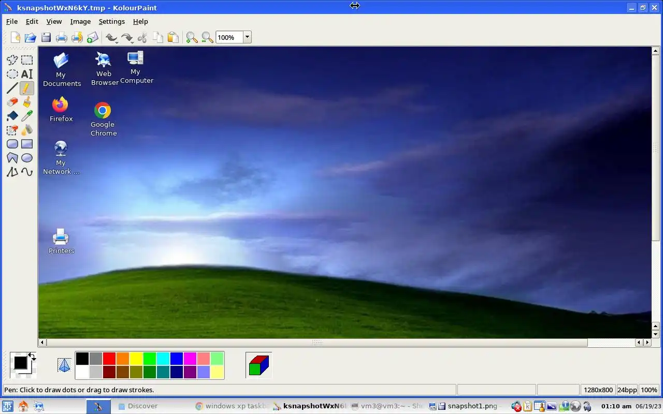Open the File menu
Image resolution: width=663 pixels, height=414 pixels.
tap(12, 21)
